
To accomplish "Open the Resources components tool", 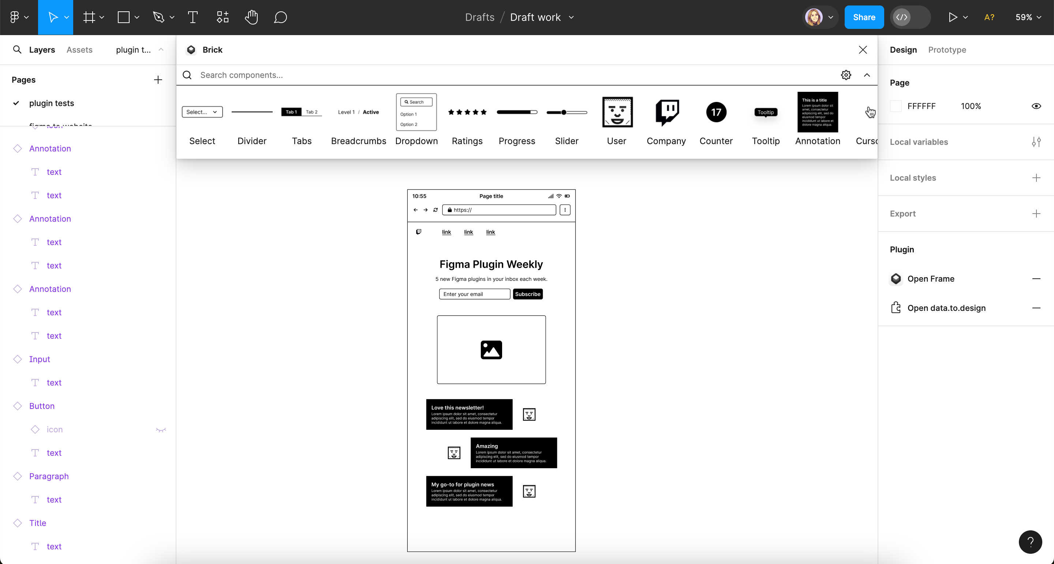I will click(222, 17).
